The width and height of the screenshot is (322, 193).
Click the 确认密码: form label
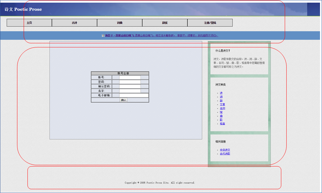tap(104, 87)
